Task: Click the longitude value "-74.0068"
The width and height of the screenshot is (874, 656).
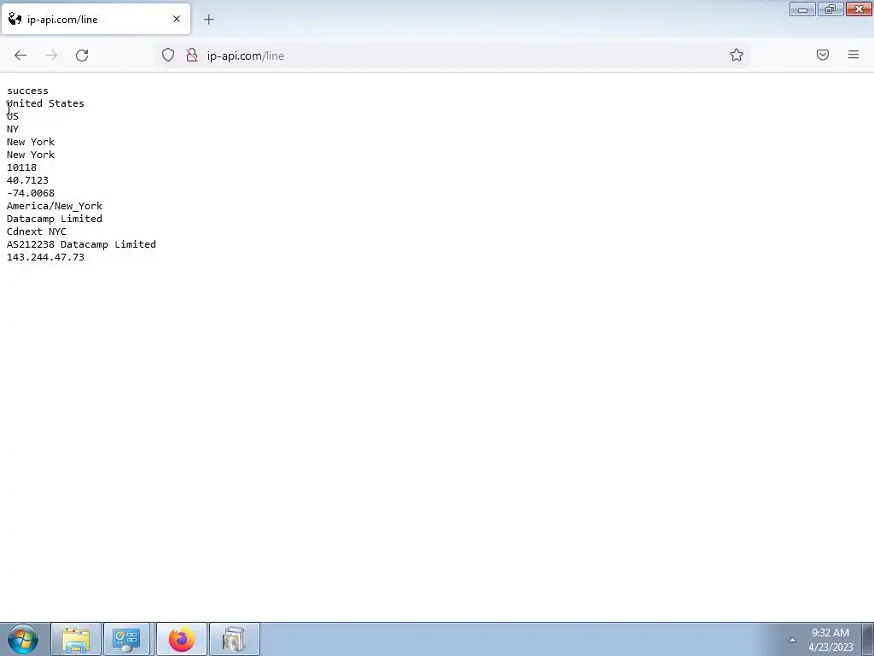Action: coord(31,193)
